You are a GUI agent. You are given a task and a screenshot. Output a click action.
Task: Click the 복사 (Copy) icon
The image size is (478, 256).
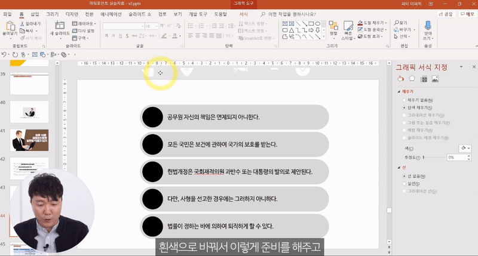click(x=22, y=31)
